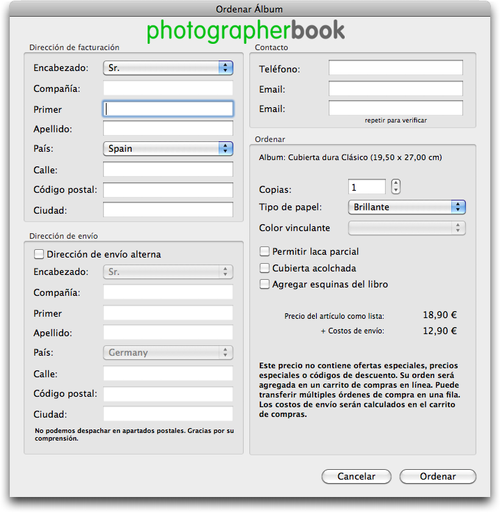Open the billing Encabezado dropdown showing Sr.
Viewport: 500px width, 513px height.
click(168, 68)
